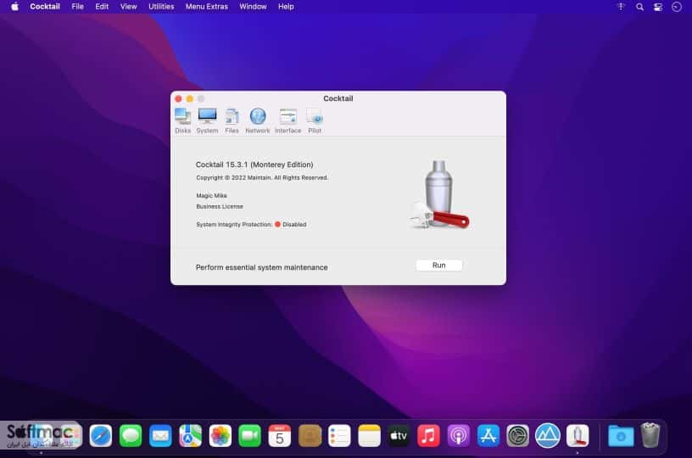Show the Interface settings pane

tap(287, 120)
